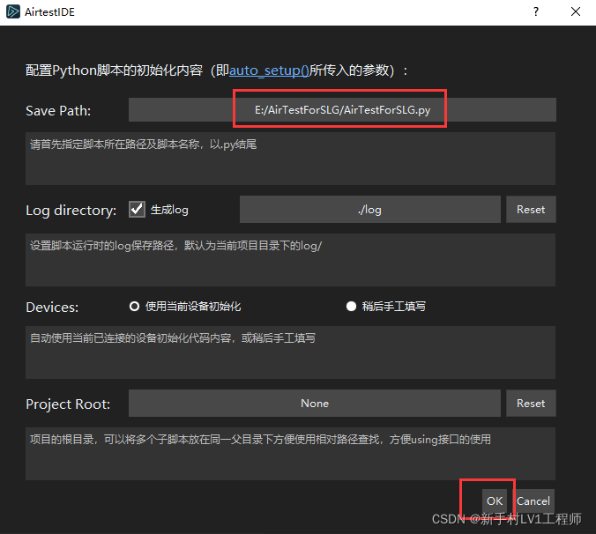The image size is (596, 534).
Task: Click the description 自动使用当前已连接的设备初始化代码内容
Action: pyautogui.click(x=173, y=338)
